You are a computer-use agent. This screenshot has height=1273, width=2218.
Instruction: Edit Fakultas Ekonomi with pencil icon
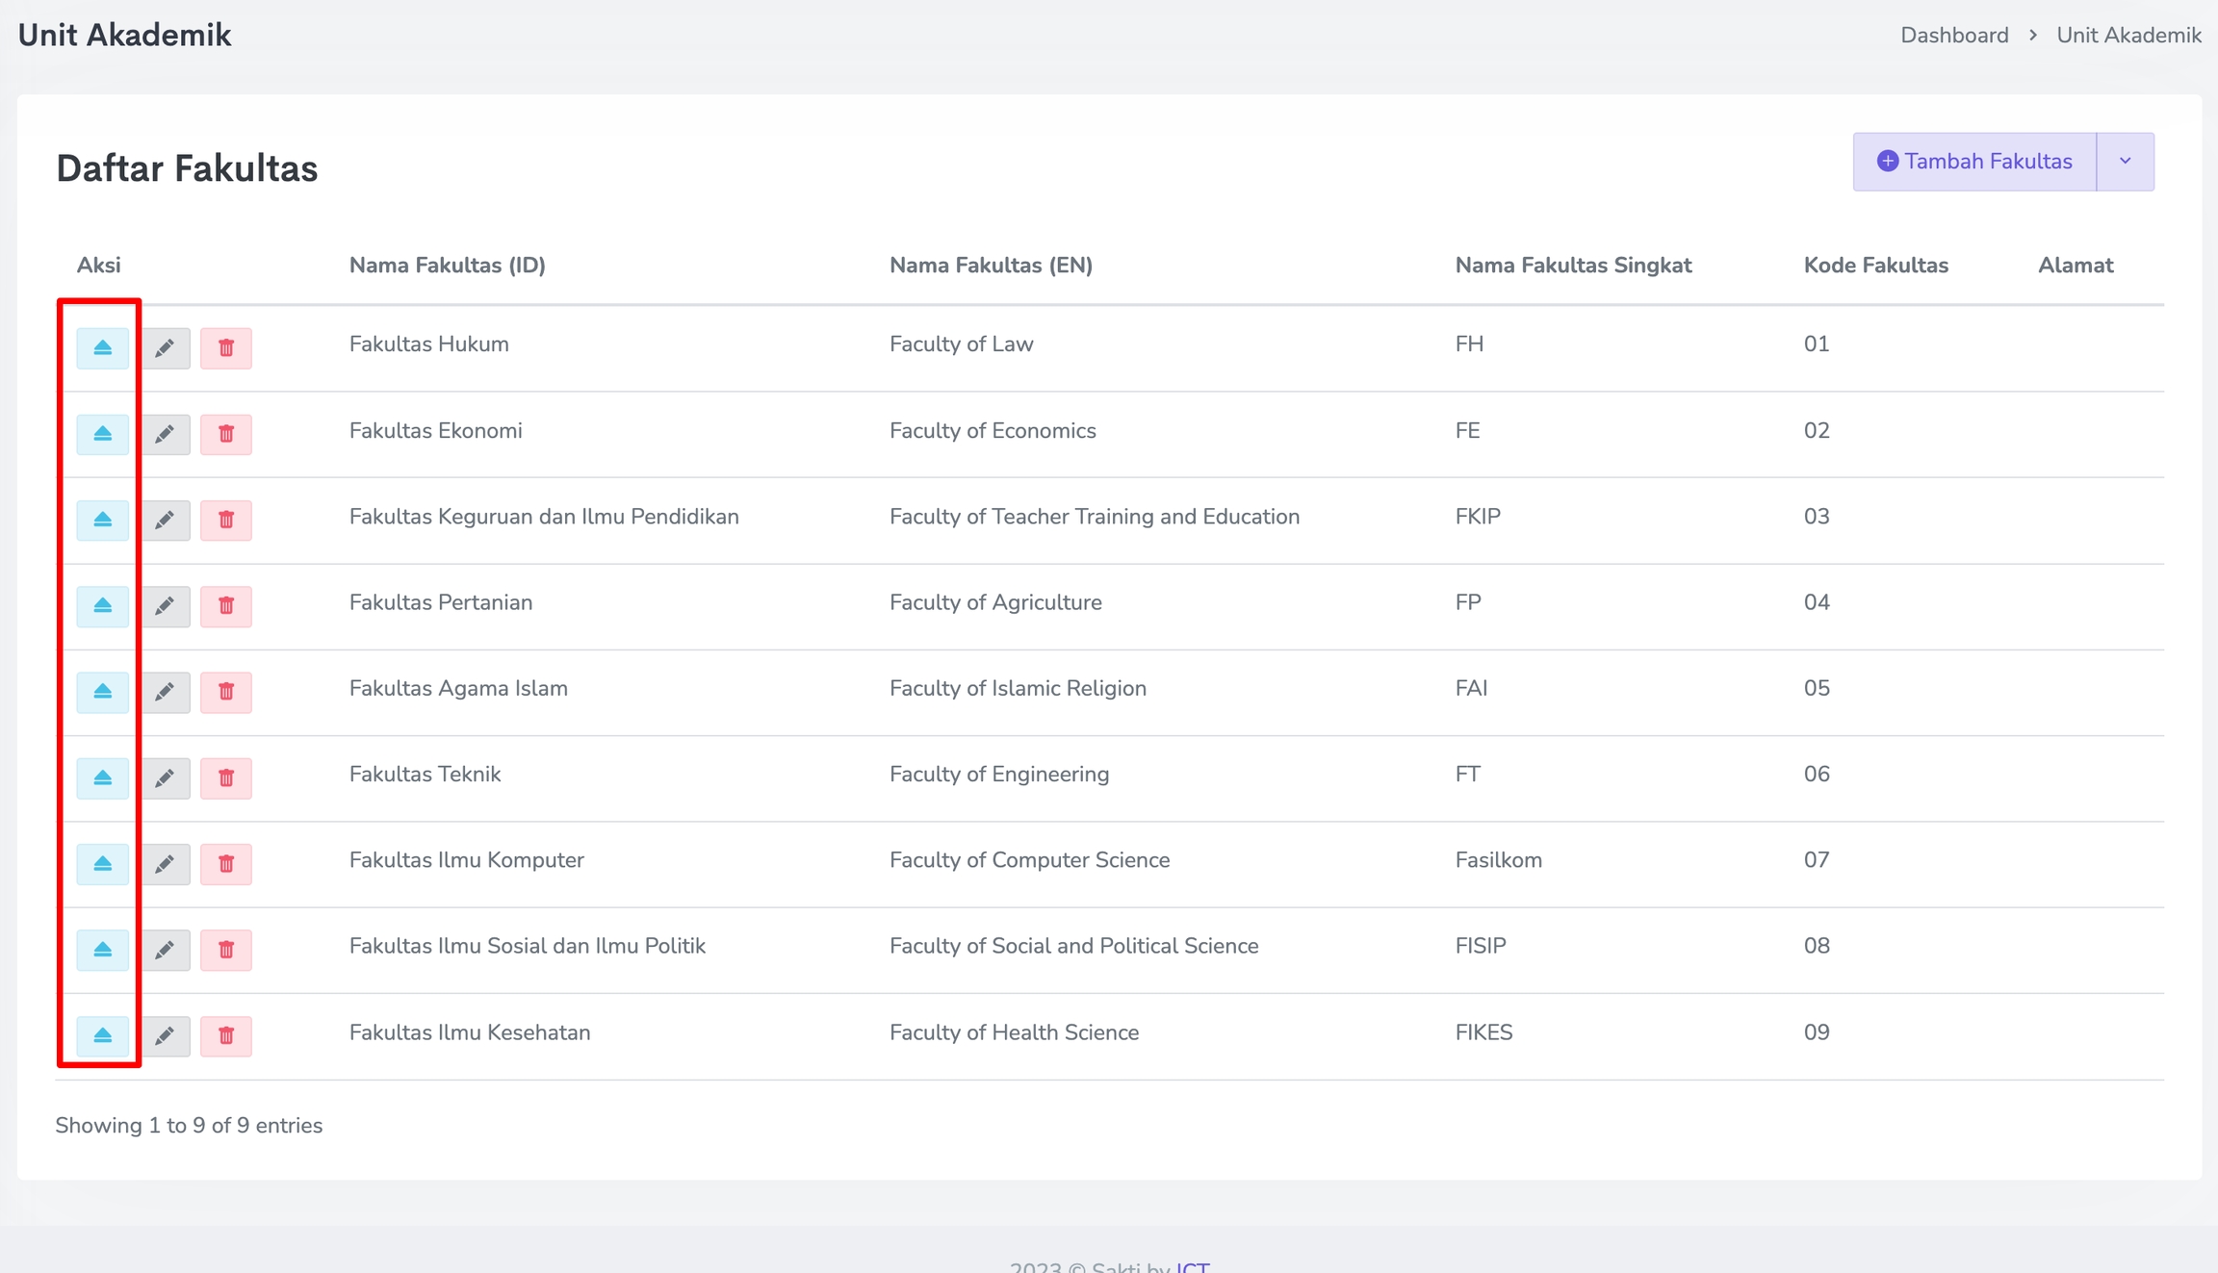(165, 434)
